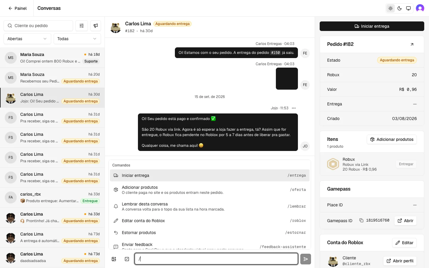Image resolution: width=429 pixels, height=268 pixels.
Task: Open the conversation filters sliders icon
Action: click(x=82, y=26)
